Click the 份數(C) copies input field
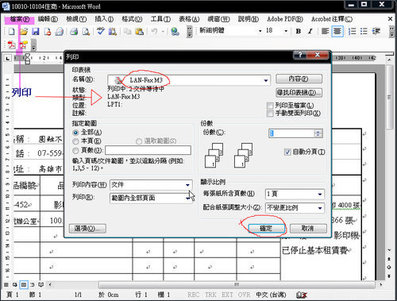The width and height of the screenshot is (397, 301). pyautogui.click(x=291, y=133)
